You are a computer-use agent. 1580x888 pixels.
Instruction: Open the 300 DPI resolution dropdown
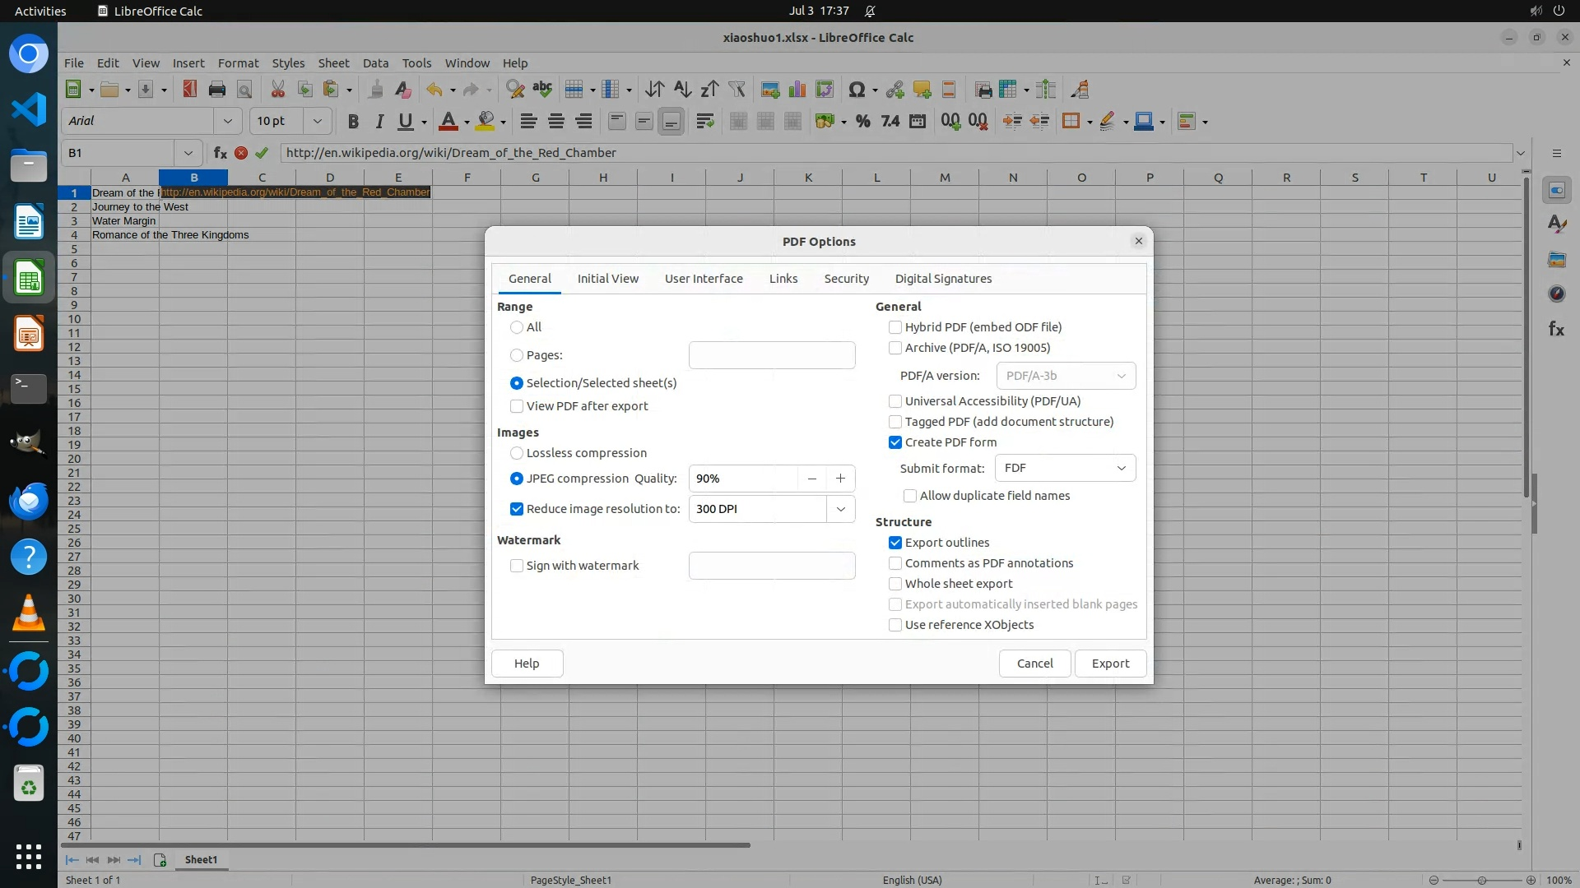tap(840, 509)
